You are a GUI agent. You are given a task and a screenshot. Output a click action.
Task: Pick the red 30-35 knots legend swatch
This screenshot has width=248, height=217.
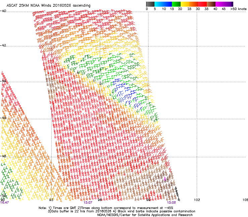coord(202,4)
